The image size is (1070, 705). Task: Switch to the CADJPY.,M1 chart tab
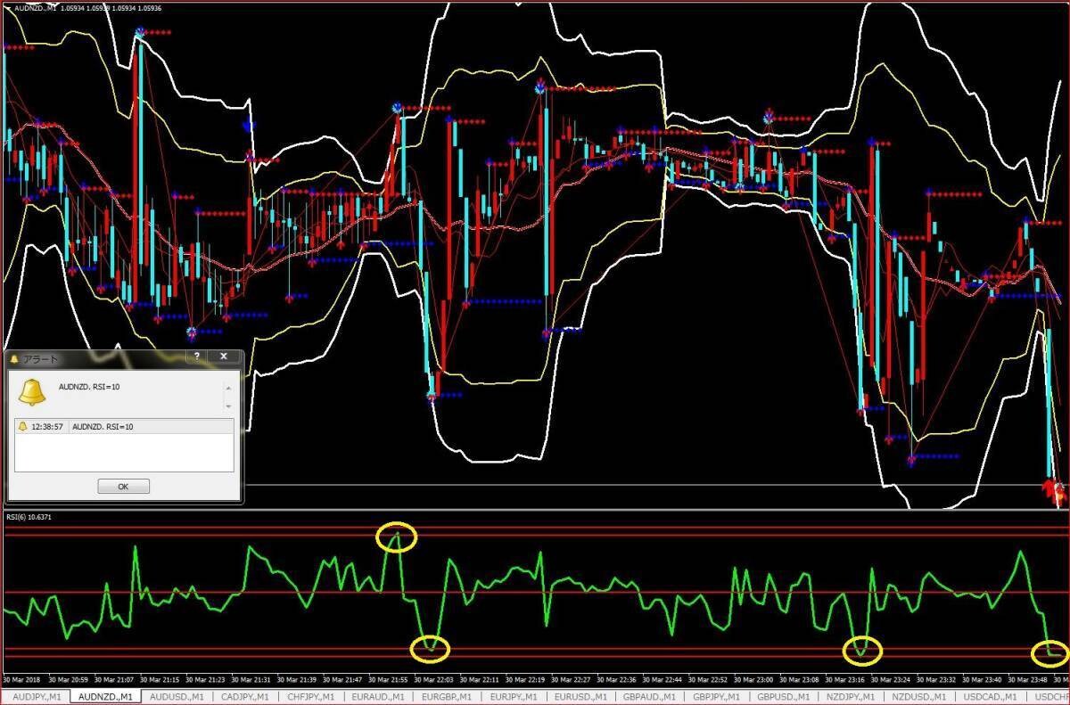246,697
